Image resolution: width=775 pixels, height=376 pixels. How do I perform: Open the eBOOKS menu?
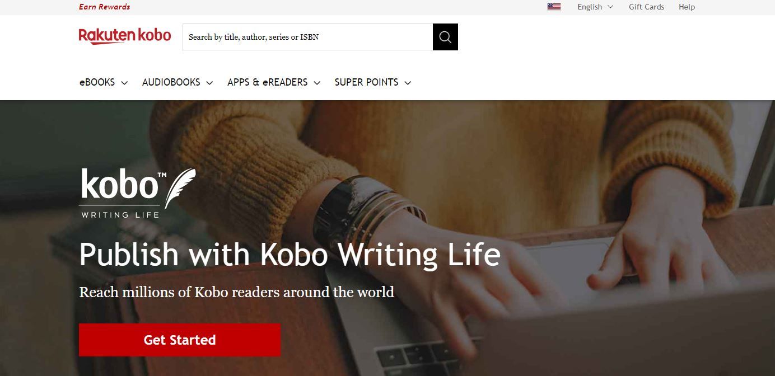pyautogui.click(x=104, y=82)
